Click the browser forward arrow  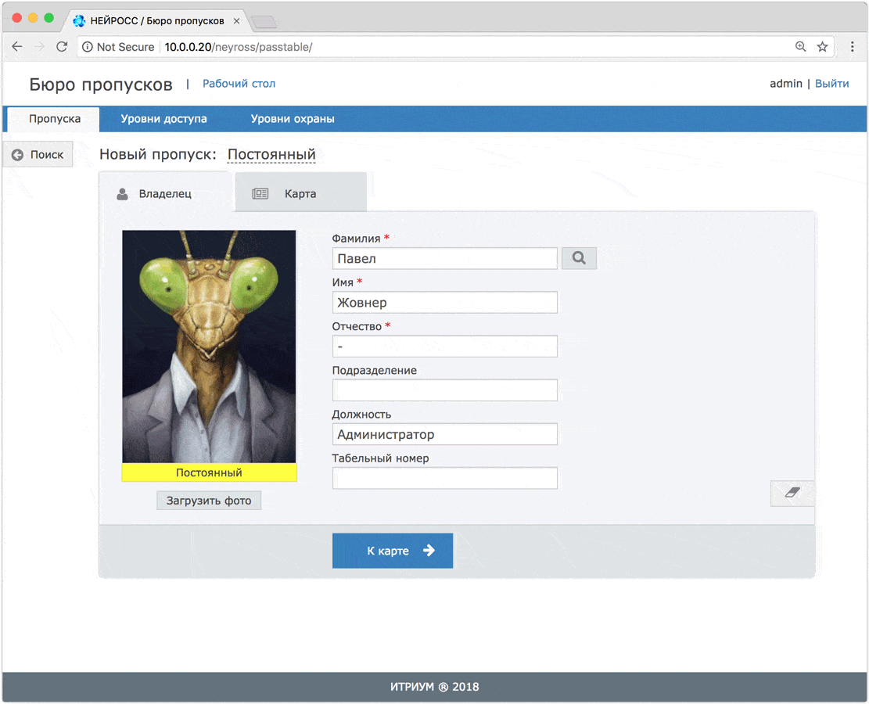(39, 47)
